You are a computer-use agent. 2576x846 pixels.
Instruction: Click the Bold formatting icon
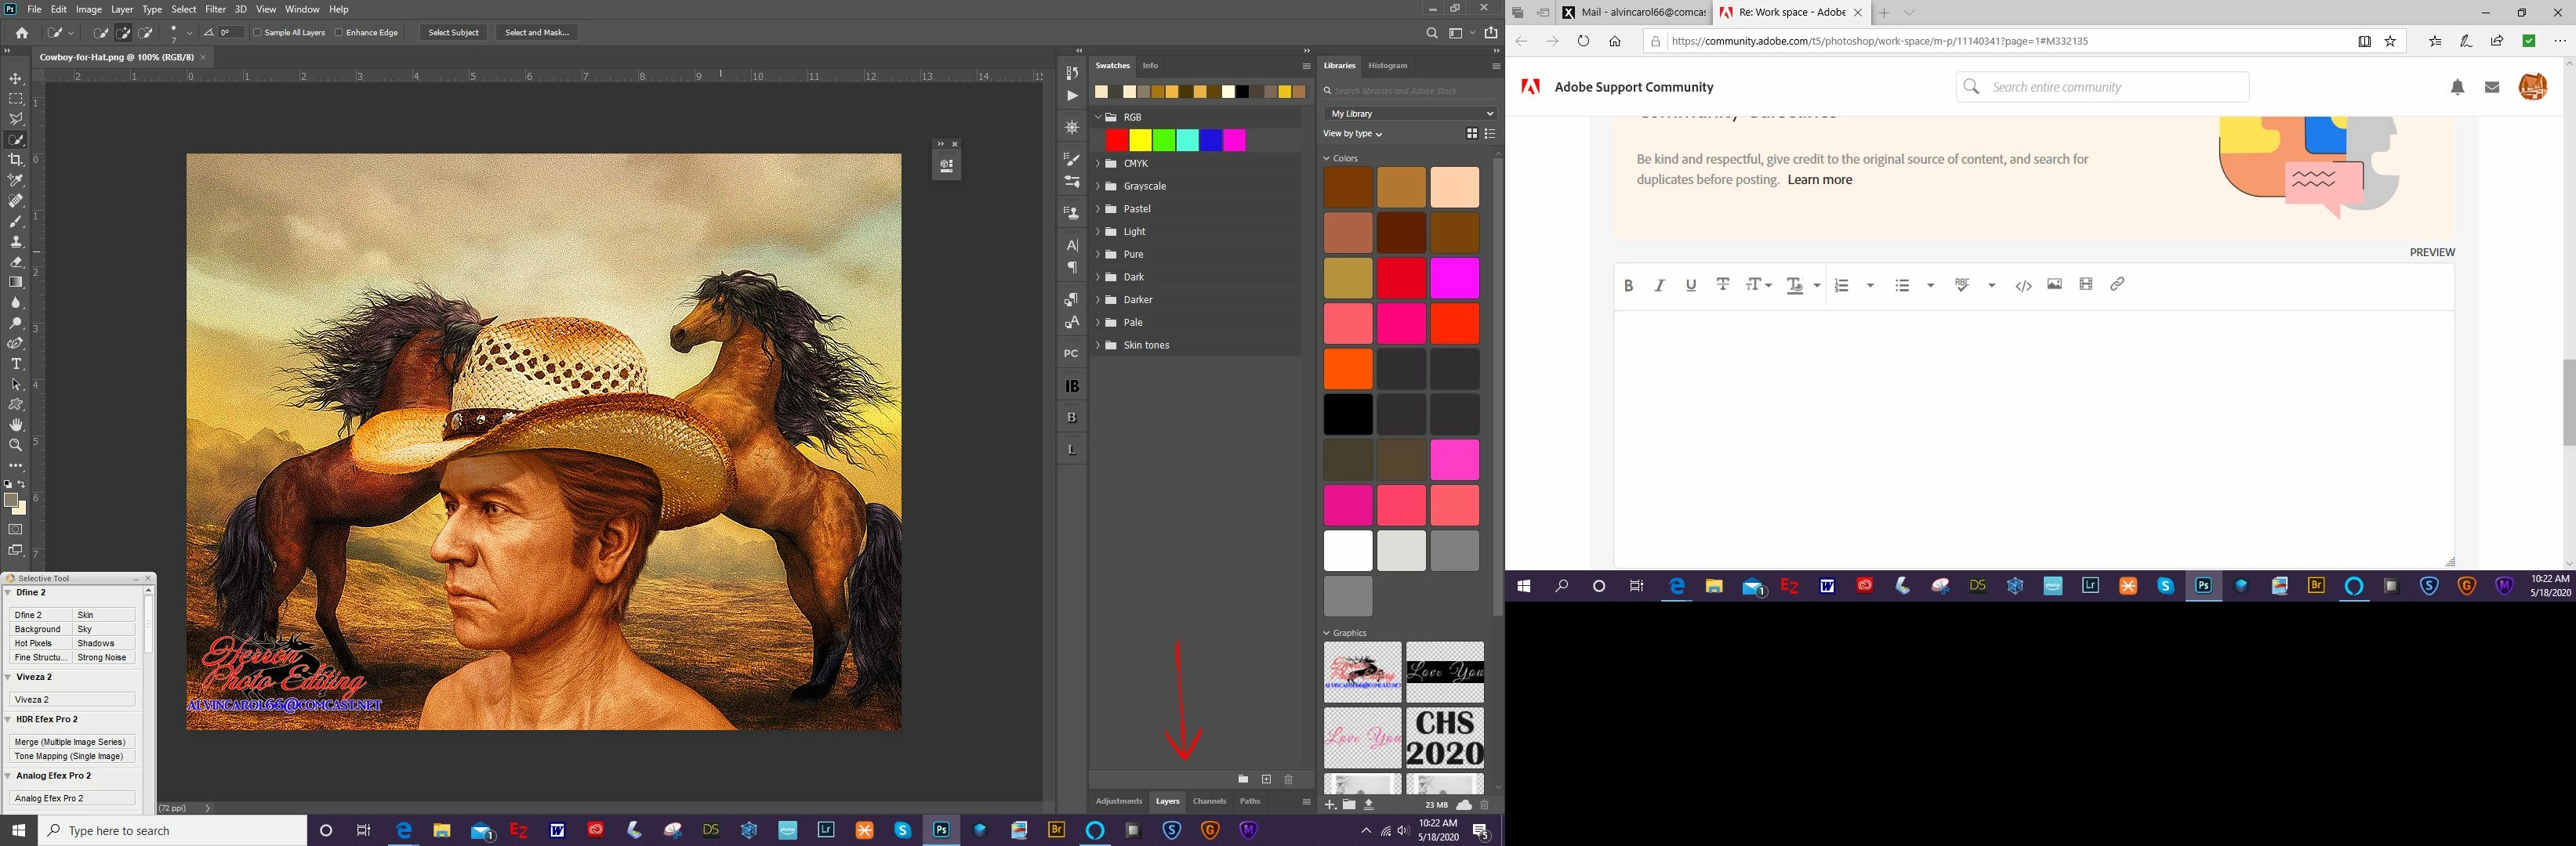pyautogui.click(x=1628, y=286)
